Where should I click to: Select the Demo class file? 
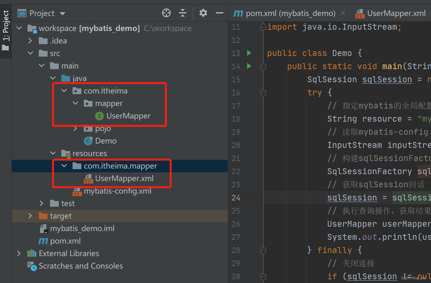pos(106,141)
